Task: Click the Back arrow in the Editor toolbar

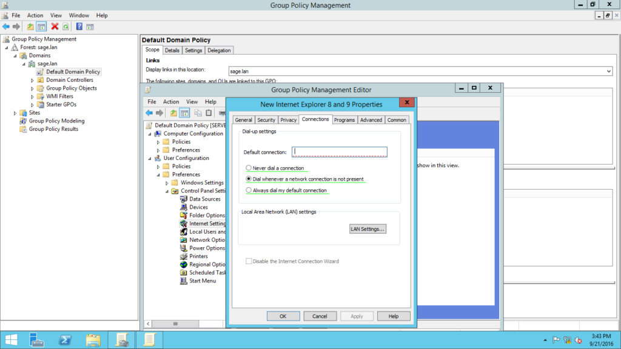Action: pyautogui.click(x=149, y=113)
